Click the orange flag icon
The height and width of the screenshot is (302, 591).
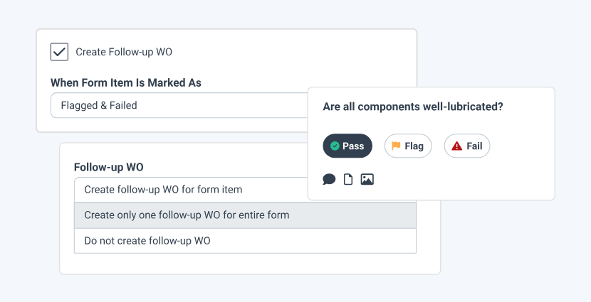click(x=396, y=146)
